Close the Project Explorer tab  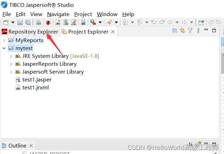(113, 31)
